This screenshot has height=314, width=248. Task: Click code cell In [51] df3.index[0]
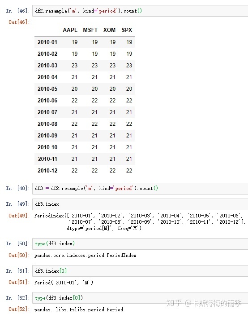[x=140, y=271]
